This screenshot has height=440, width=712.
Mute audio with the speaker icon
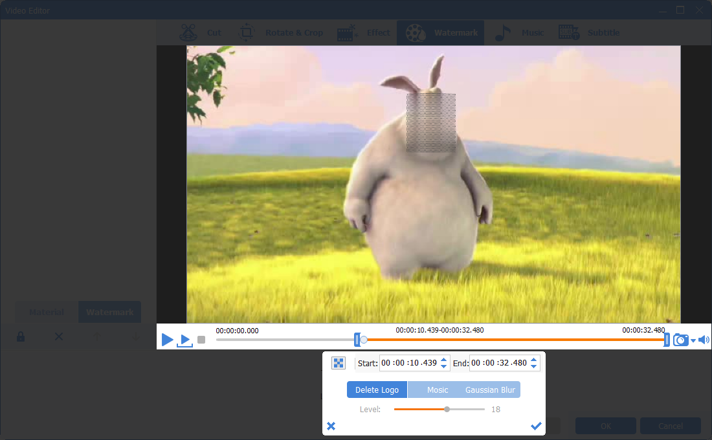(704, 340)
